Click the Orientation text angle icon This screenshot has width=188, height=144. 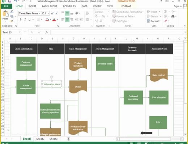pos(77,13)
